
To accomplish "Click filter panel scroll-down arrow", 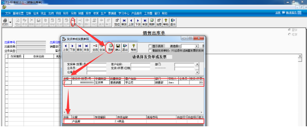I will (197, 72).
